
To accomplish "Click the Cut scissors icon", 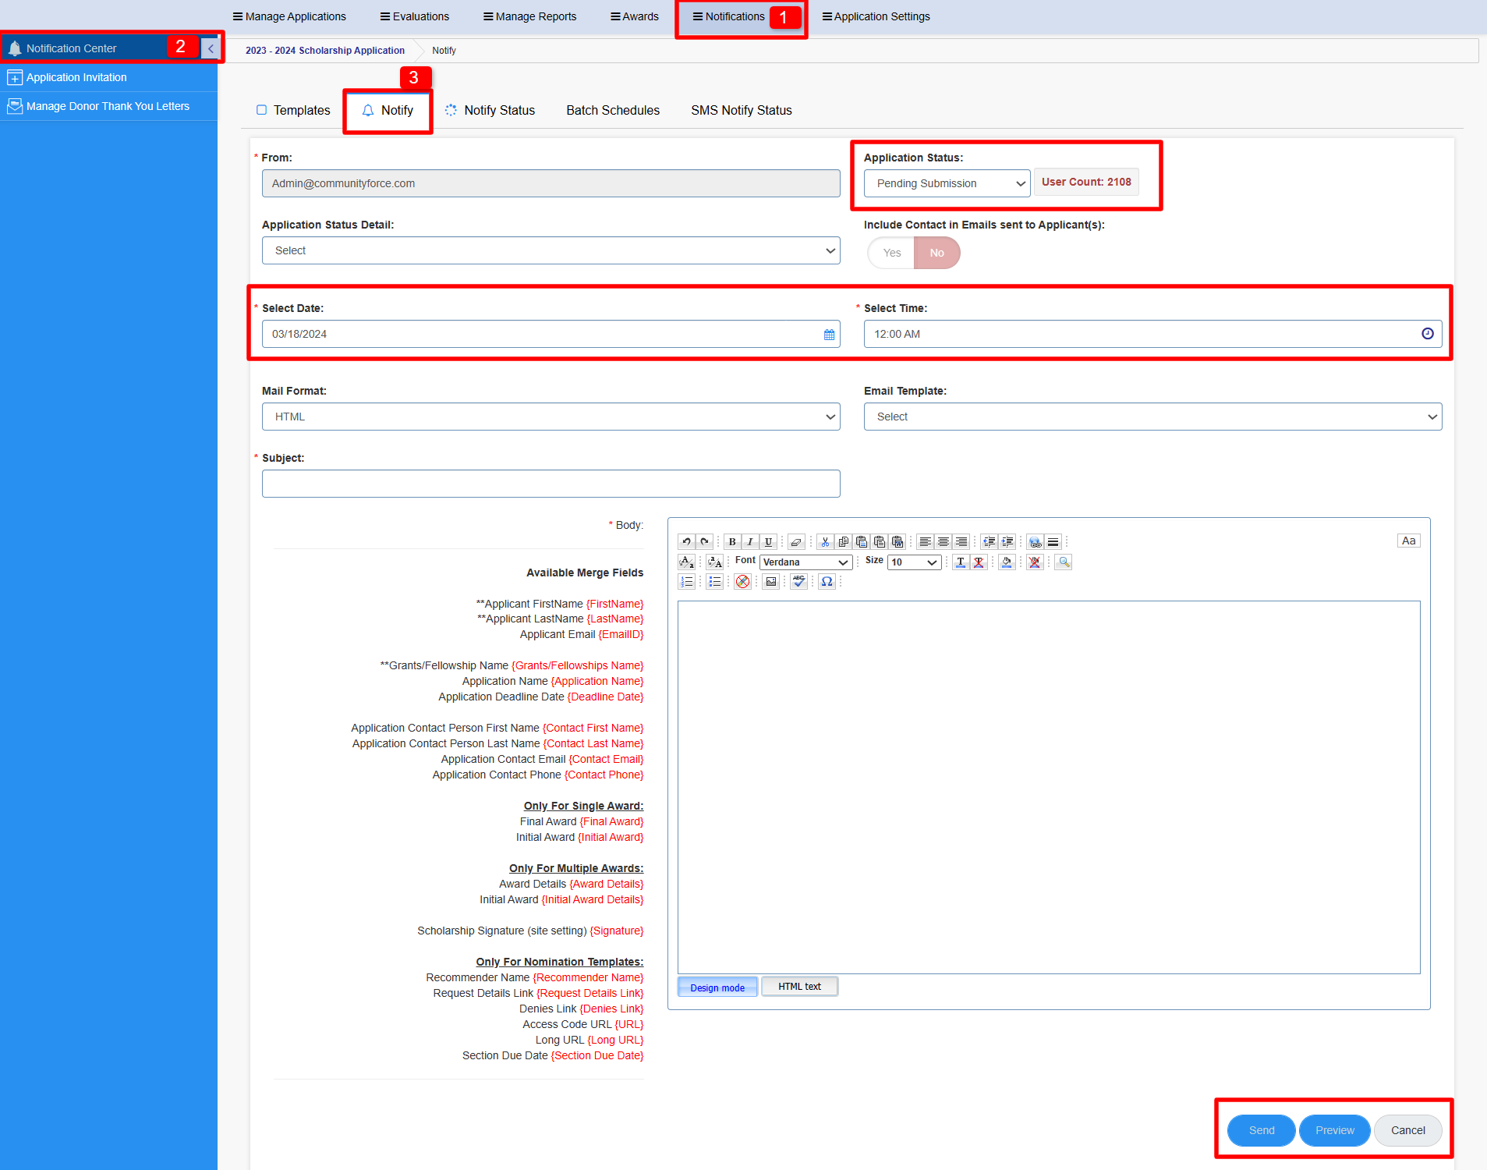I will pyautogui.click(x=825, y=541).
